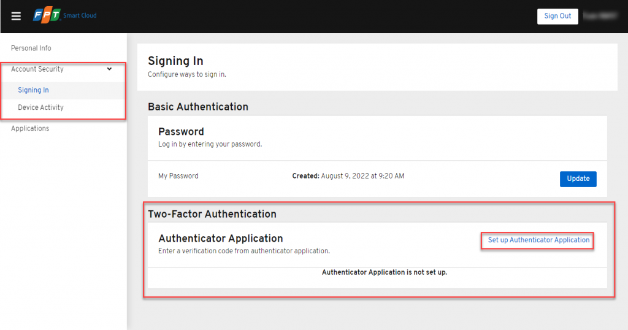Open Personal Info in the sidebar
This screenshot has height=330, width=628.
31,48
